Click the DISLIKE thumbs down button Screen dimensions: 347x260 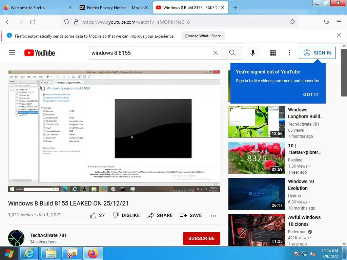coord(126,215)
